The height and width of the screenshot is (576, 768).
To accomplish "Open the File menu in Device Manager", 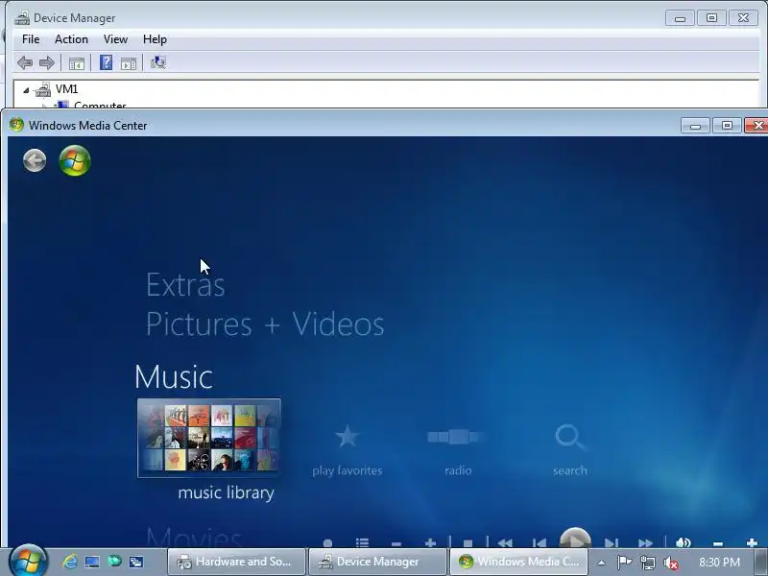I will [x=31, y=39].
